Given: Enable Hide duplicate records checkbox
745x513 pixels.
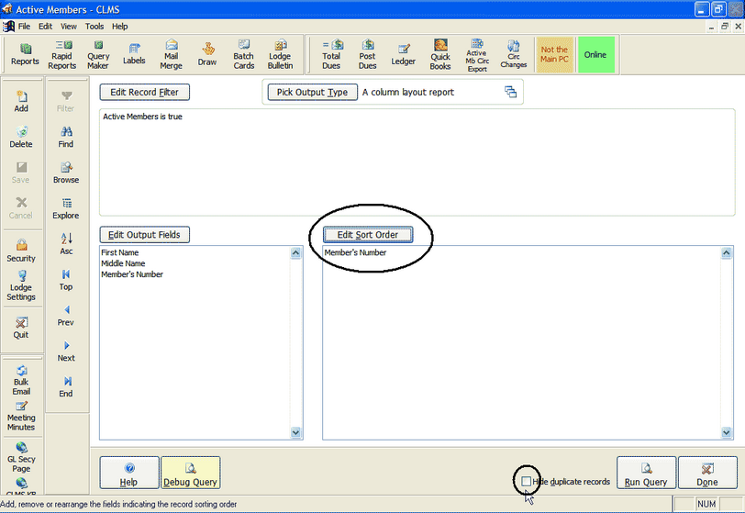Looking at the screenshot, I should click(526, 482).
